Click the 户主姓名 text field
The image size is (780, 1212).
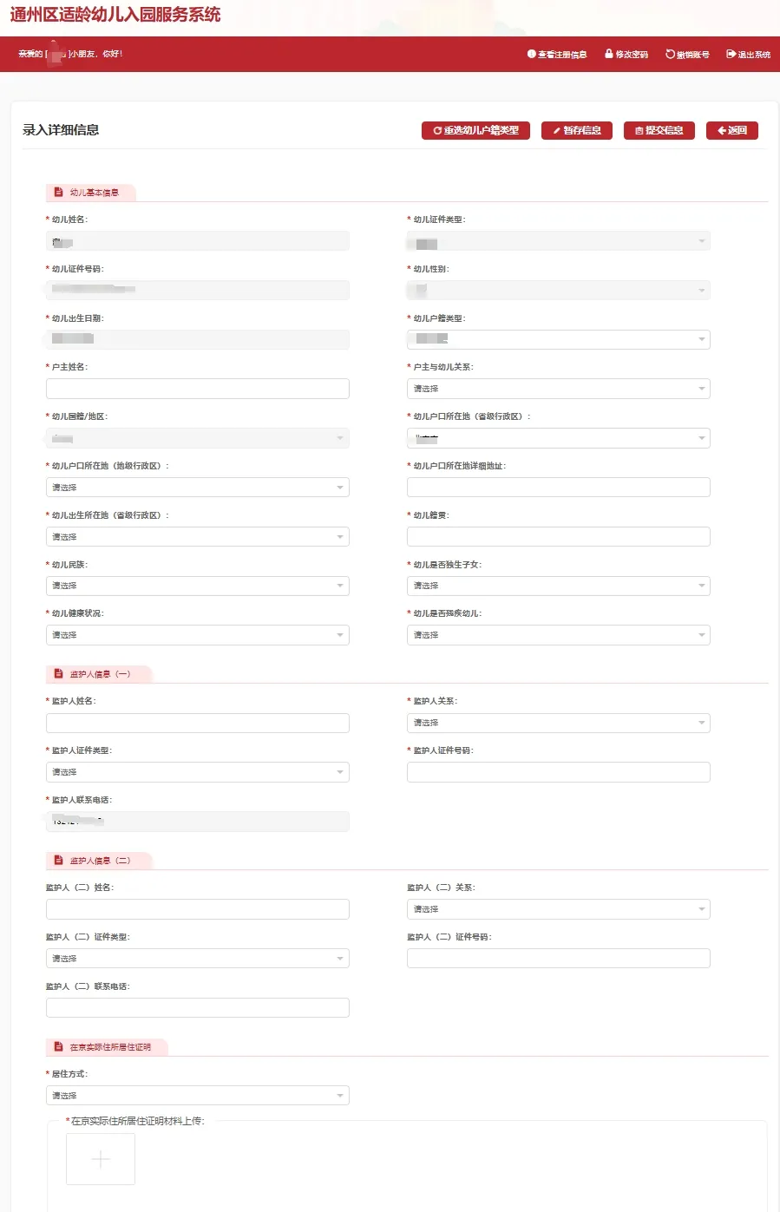click(198, 389)
